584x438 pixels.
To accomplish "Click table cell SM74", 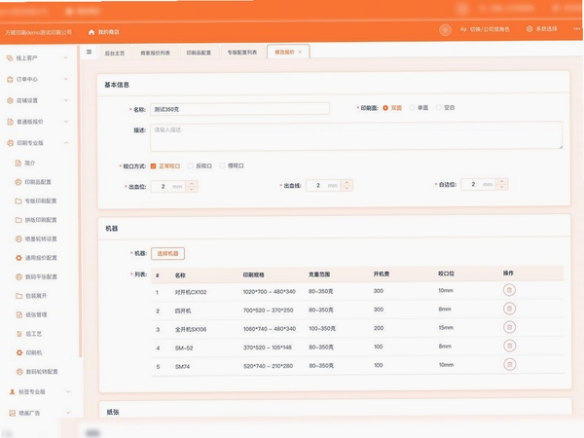I will [182, 367].
